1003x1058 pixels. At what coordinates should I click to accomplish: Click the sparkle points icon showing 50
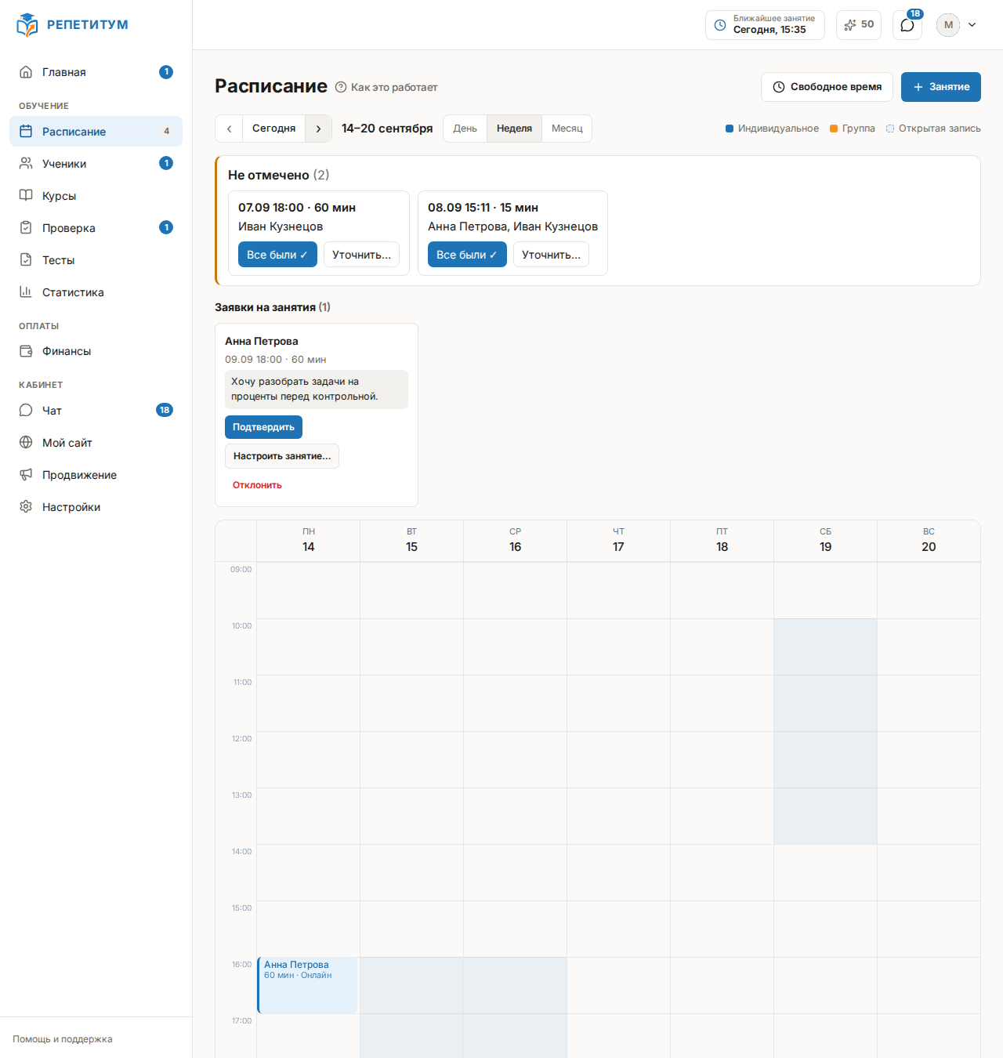click(x=850, y=25)
